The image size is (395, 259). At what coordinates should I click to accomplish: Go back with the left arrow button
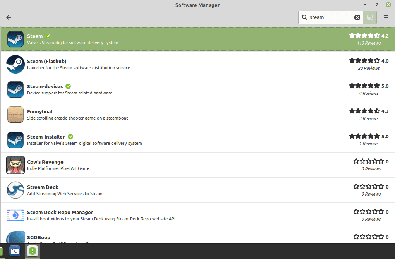point(9,17)
